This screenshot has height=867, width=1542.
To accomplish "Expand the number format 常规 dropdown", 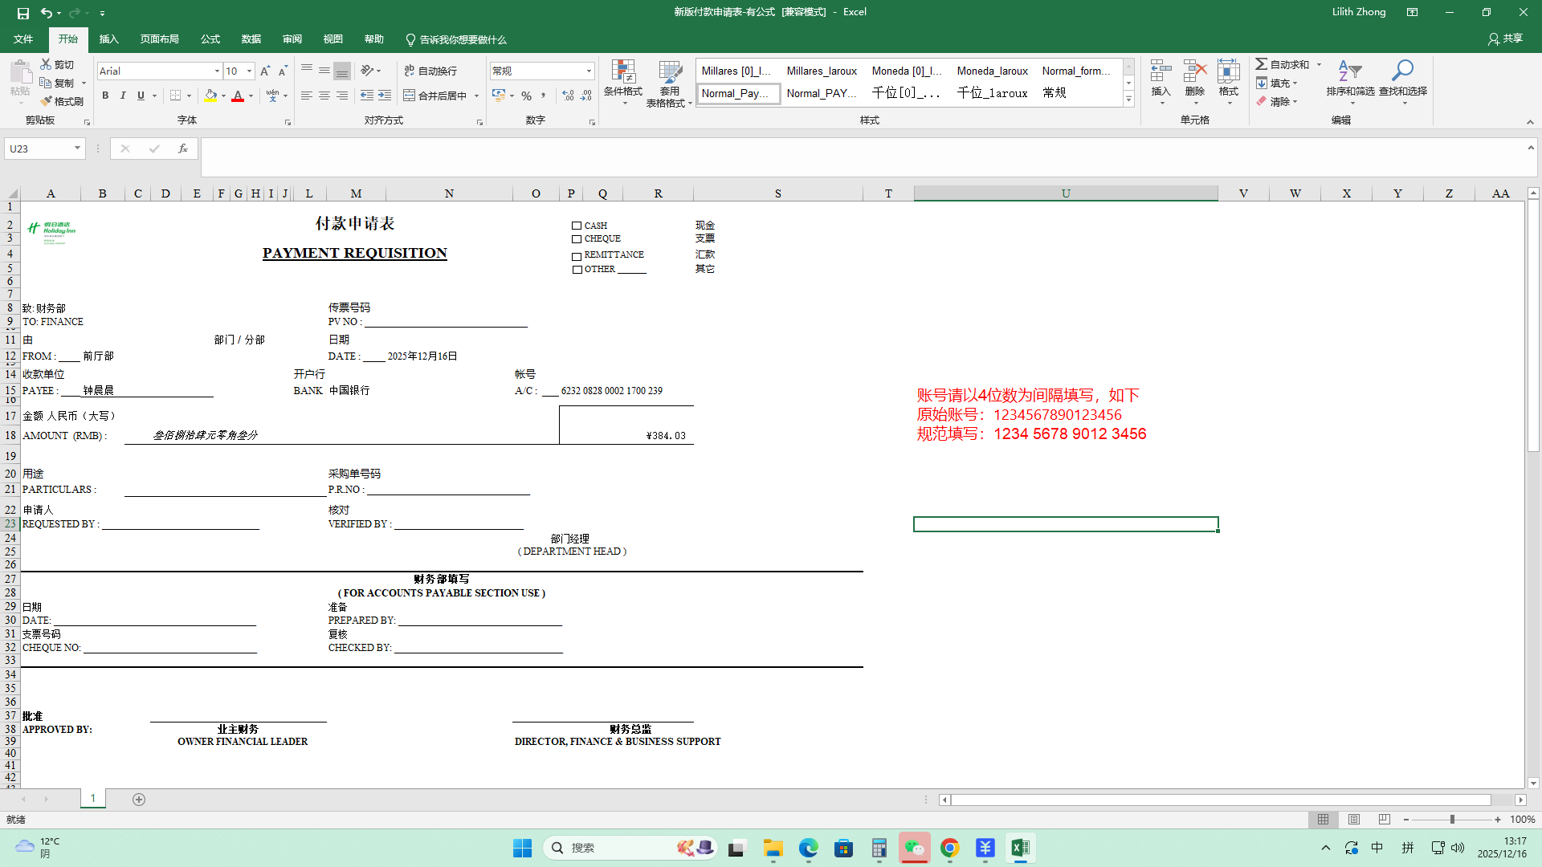I will pos(589,71).
